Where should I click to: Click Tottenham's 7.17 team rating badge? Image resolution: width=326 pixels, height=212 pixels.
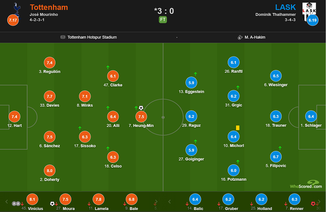tap(13, 20)
